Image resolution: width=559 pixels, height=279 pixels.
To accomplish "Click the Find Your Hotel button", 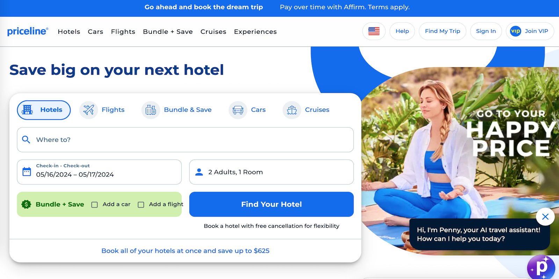I will point(271,204).
